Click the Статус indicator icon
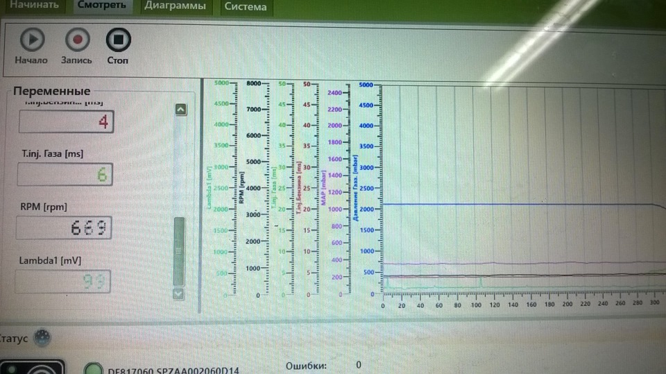The width and height of the screenshot is (666, 374). click(42, 338)
